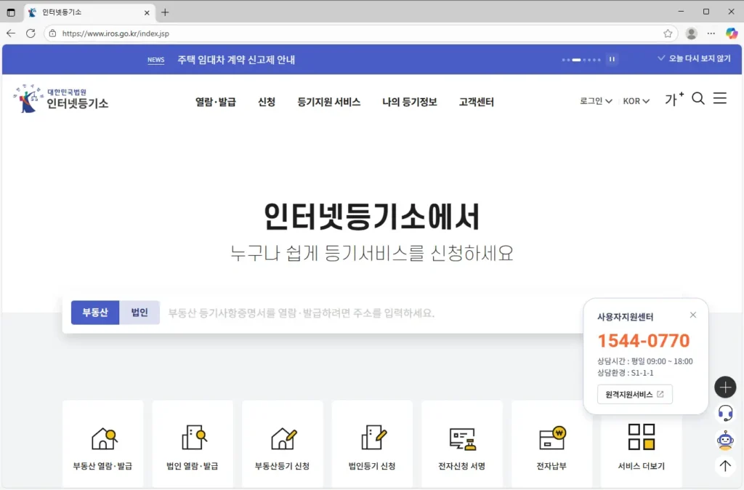Select the 열람·발급 menu item
Image resolution: width=744 pixels, height=490 pixels.
coord(215,102)
